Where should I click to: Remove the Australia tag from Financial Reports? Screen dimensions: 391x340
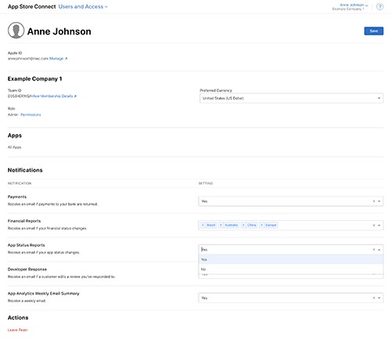tap(221, 225)
